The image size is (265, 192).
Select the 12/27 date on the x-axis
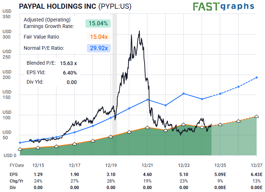coord(257,165)
